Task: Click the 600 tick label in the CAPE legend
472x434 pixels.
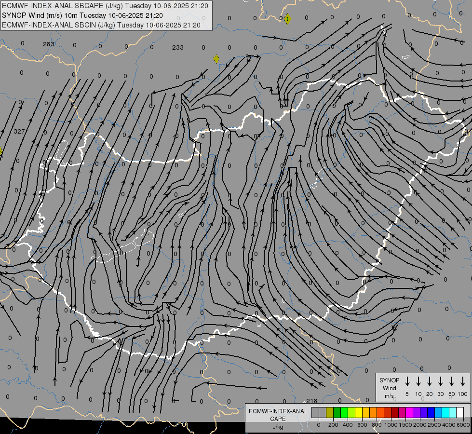Action: [362, 425]
